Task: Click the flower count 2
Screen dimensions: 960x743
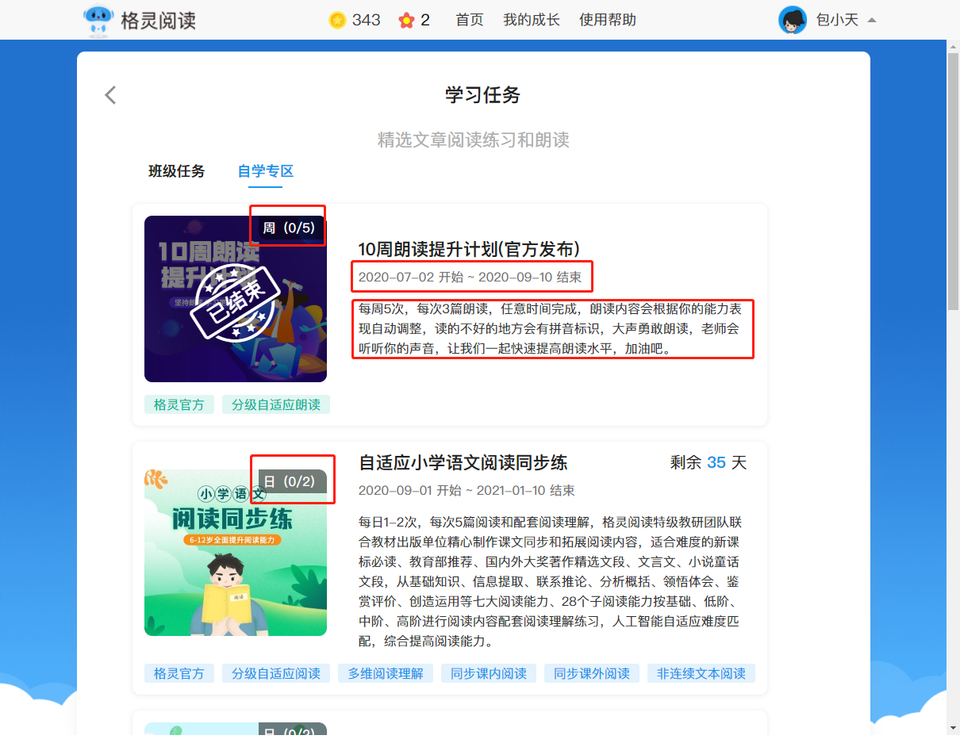Action: click(x=425, y=20)
